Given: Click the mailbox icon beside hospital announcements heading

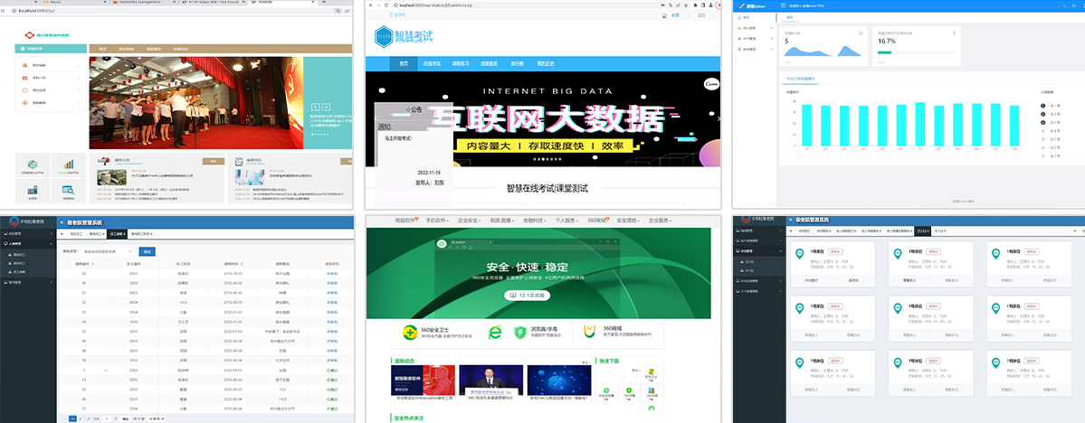Looking at the screenshot, I should (102, 161).
